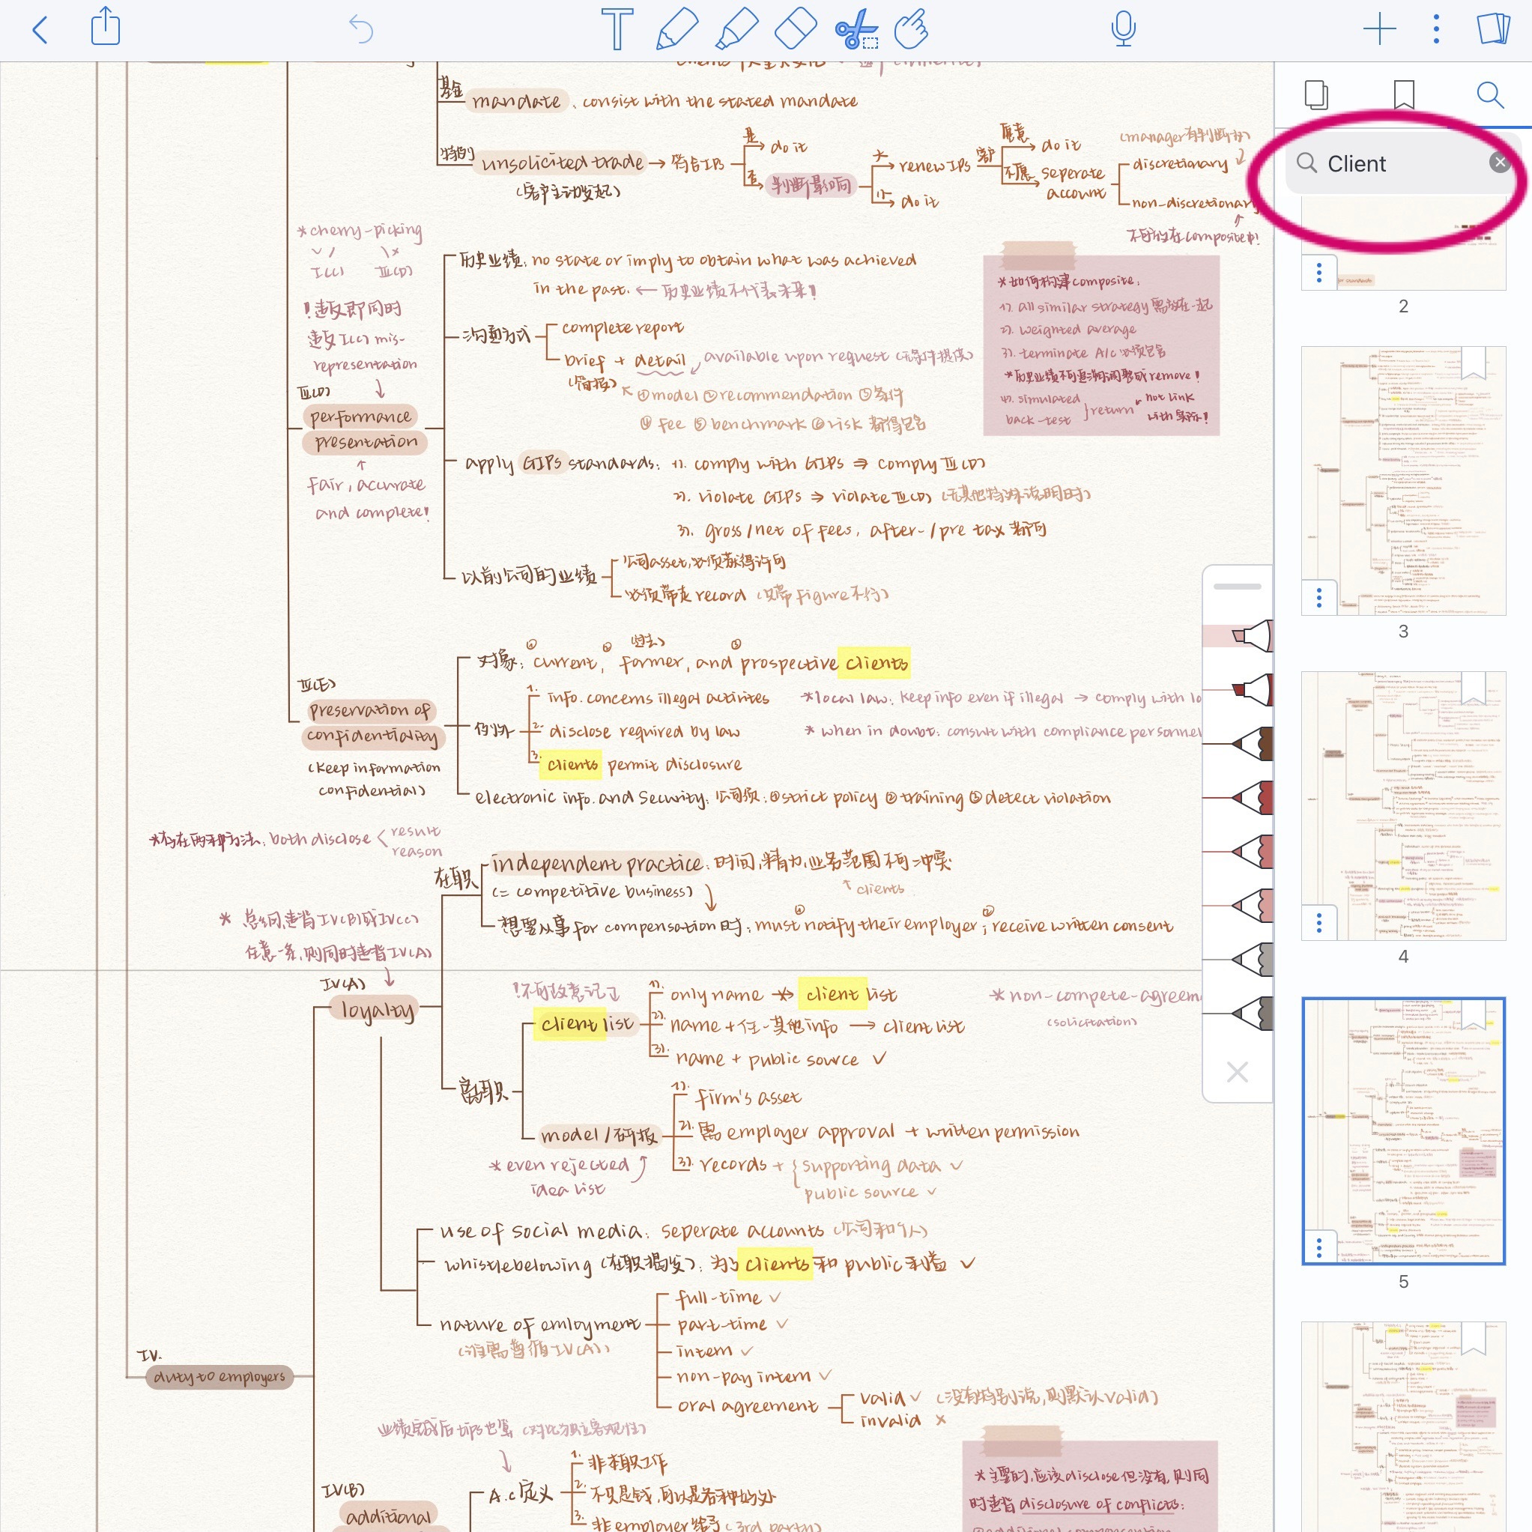Clear the search field text
1532x1532 pixels.
[x=1499, y=163]
